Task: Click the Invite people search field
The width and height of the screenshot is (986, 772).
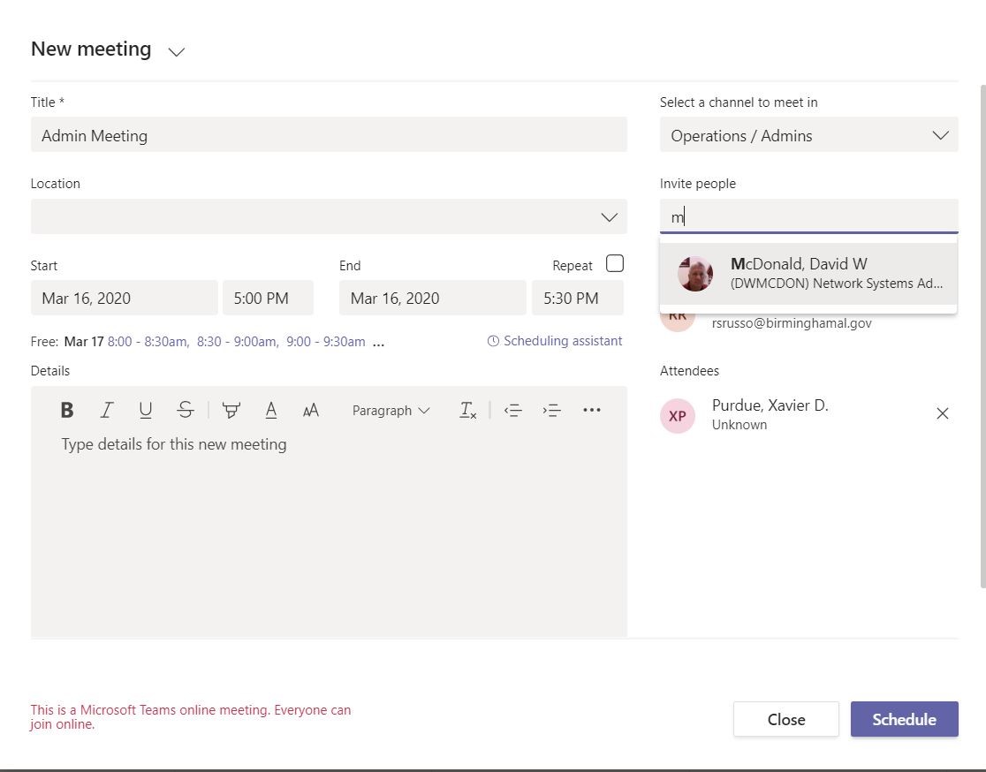Action: point(808,216)
